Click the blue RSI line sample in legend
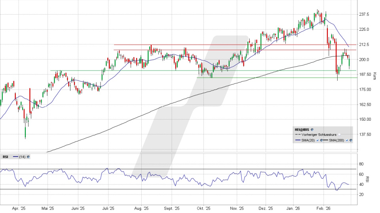 coord(16,157)
